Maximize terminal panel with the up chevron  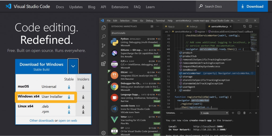tap(250, 113)
